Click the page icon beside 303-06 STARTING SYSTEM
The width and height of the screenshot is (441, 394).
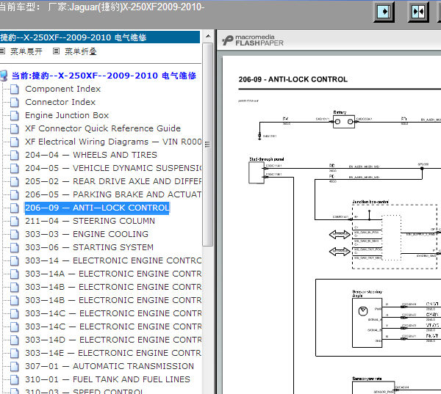15,248
